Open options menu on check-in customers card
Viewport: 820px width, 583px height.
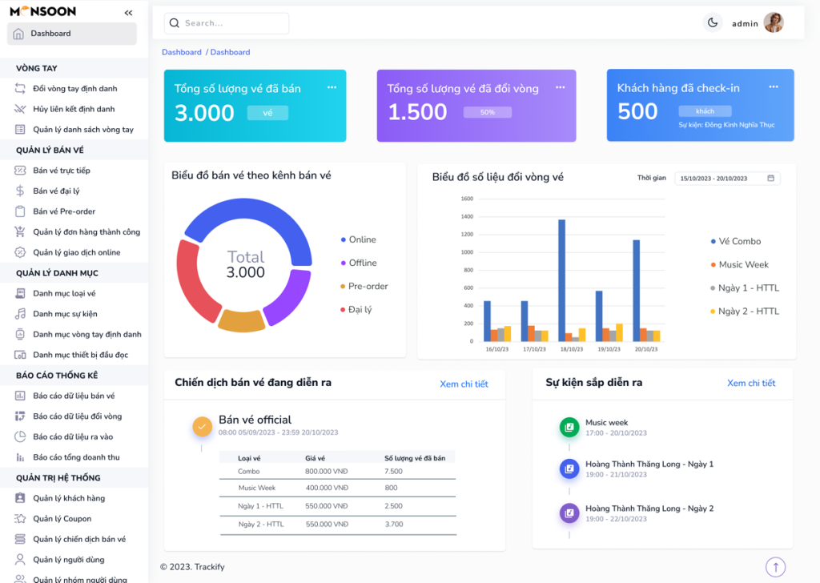774,87
